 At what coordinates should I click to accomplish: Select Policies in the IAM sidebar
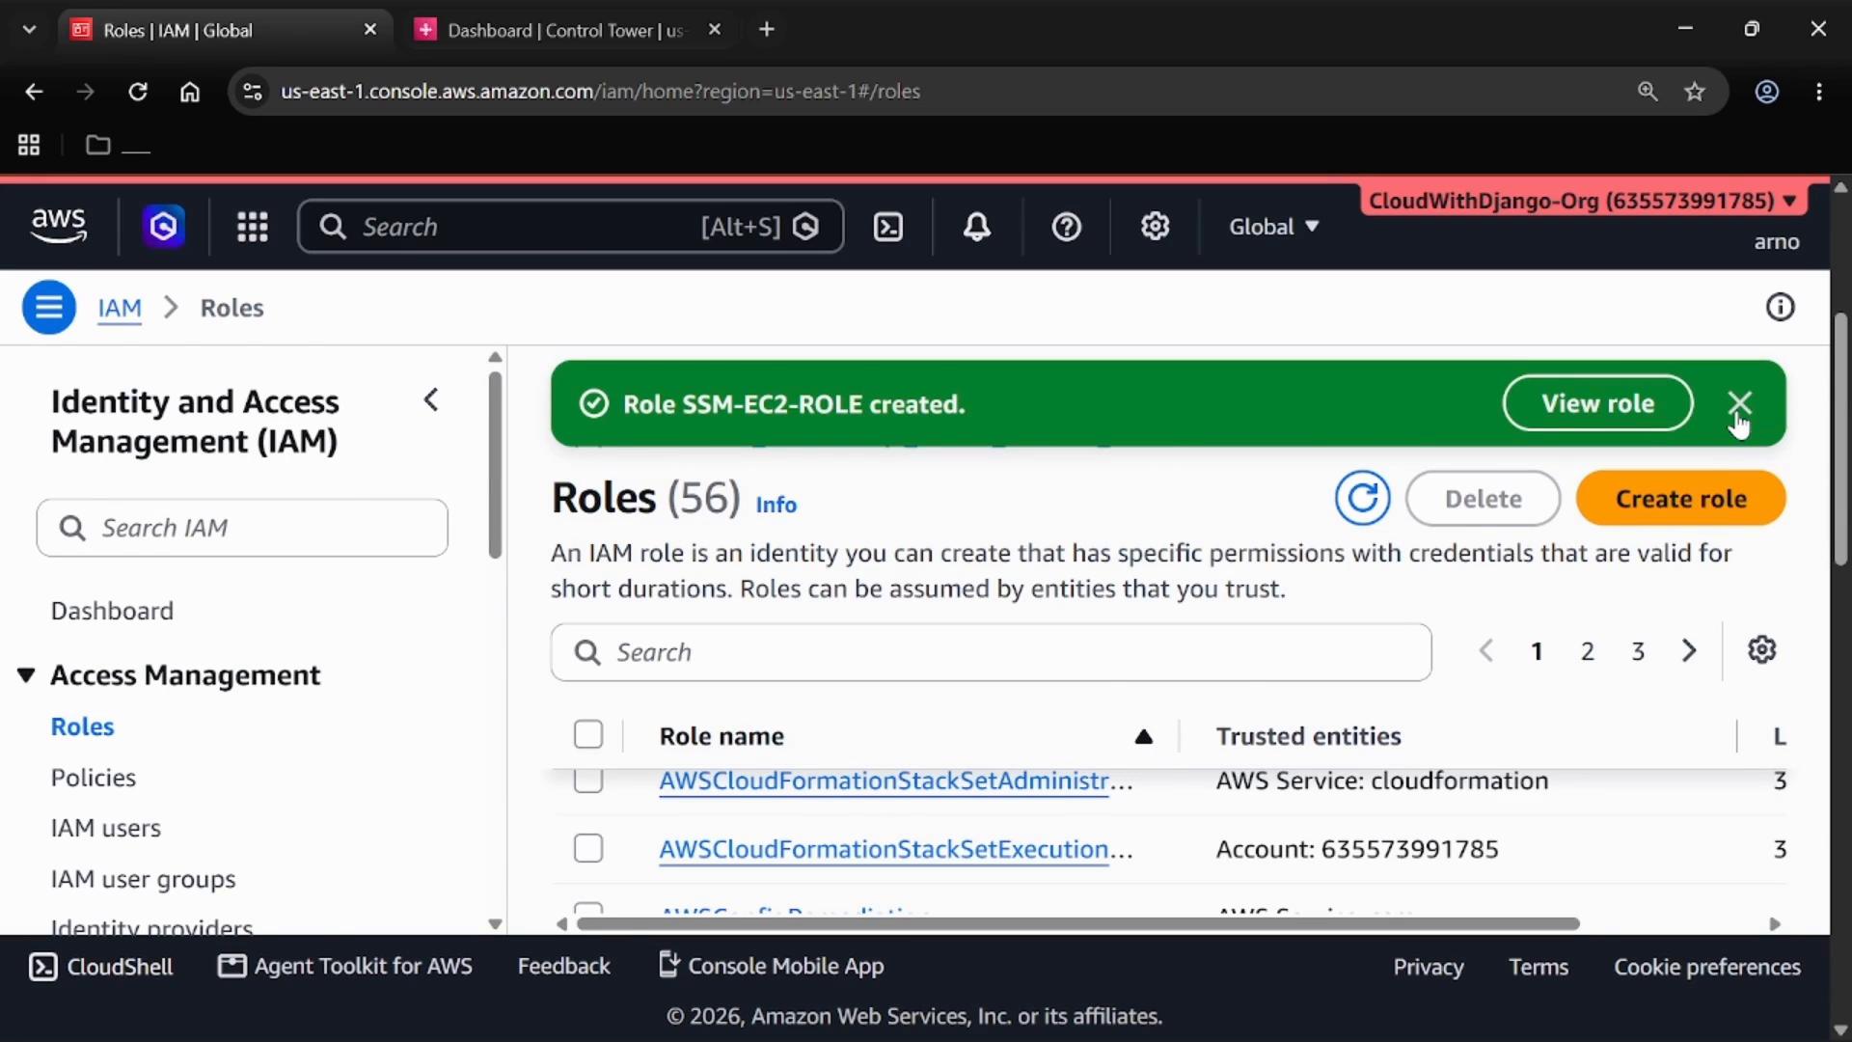(x=94, y=778)
